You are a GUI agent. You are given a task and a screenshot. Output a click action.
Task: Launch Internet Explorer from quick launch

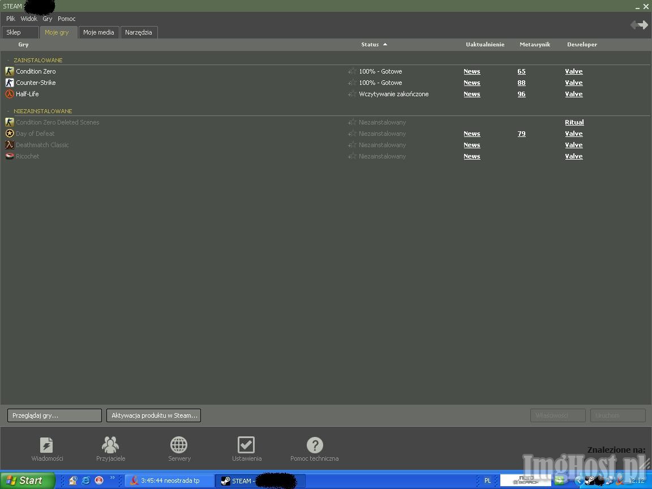[x=85, y=481]
